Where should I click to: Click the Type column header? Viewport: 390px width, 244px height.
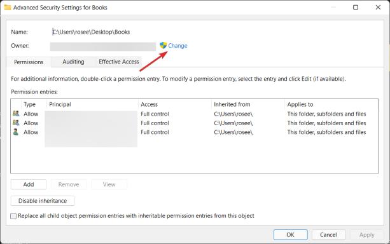[30, 104]
